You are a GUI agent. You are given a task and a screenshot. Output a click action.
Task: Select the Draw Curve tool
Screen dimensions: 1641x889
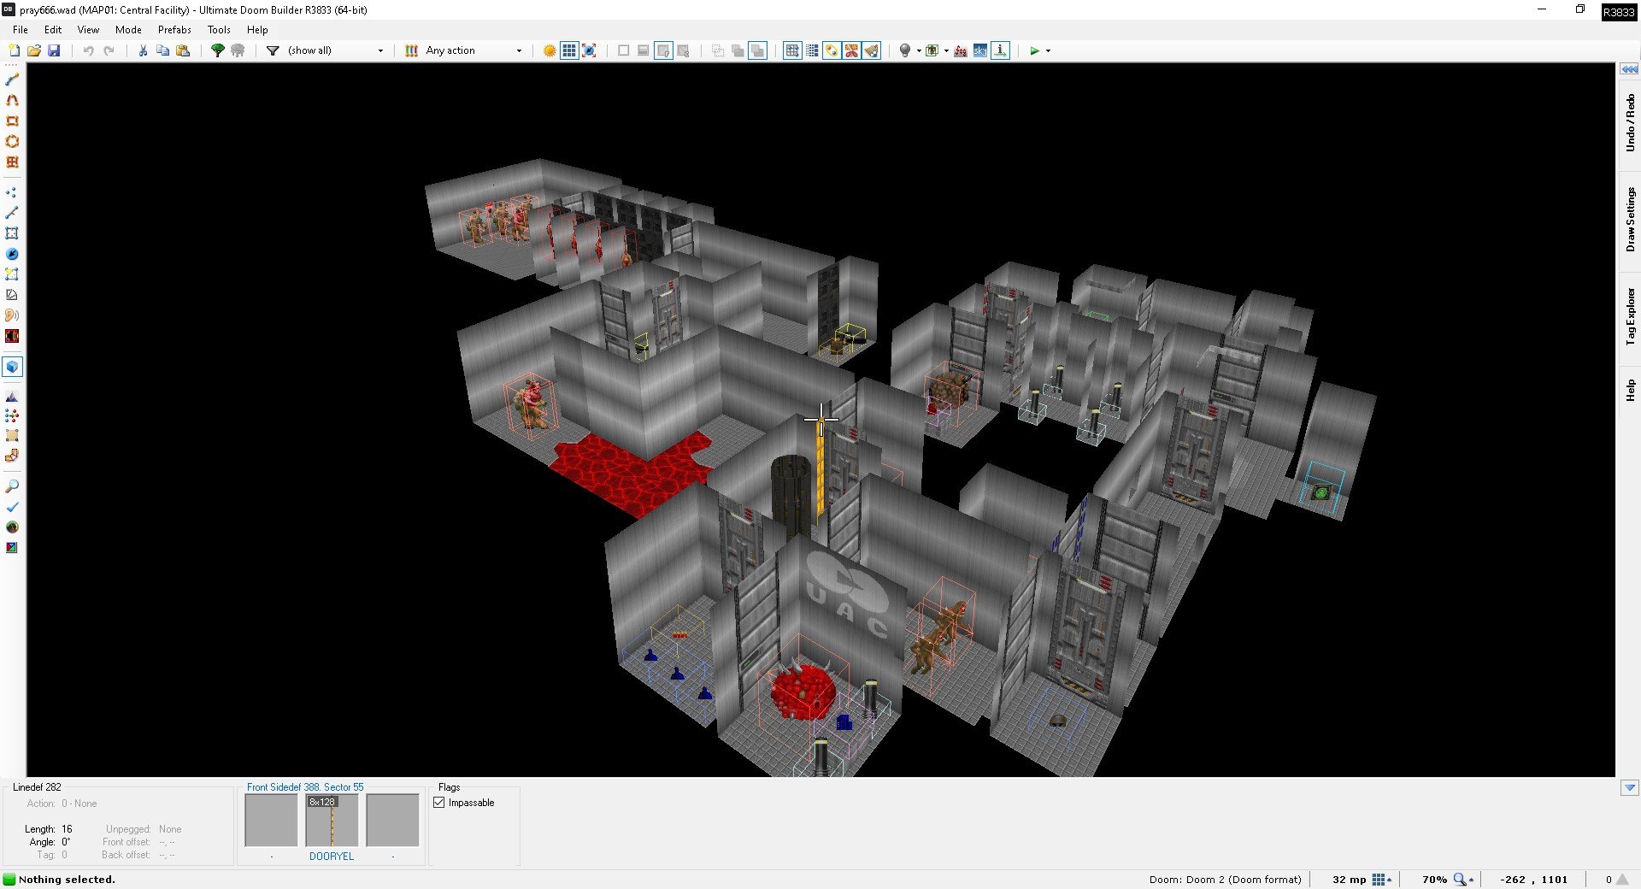click(x=12, y=100)
